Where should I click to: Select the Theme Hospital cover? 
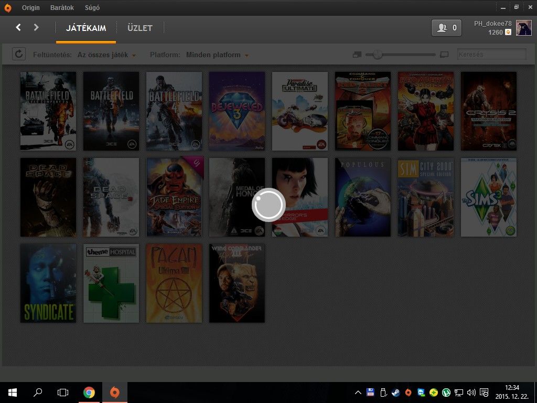[111, 283]
